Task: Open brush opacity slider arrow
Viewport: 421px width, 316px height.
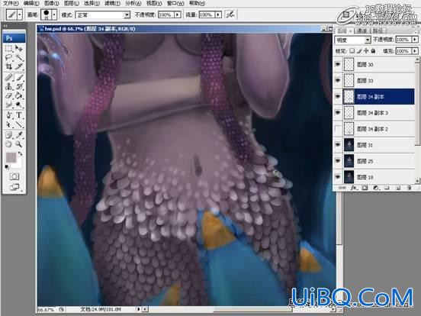Action: click(177, 15)
